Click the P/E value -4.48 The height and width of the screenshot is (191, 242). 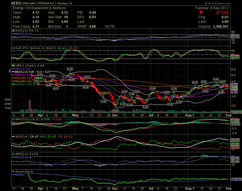pyautogui.click(x=92, y=13)
